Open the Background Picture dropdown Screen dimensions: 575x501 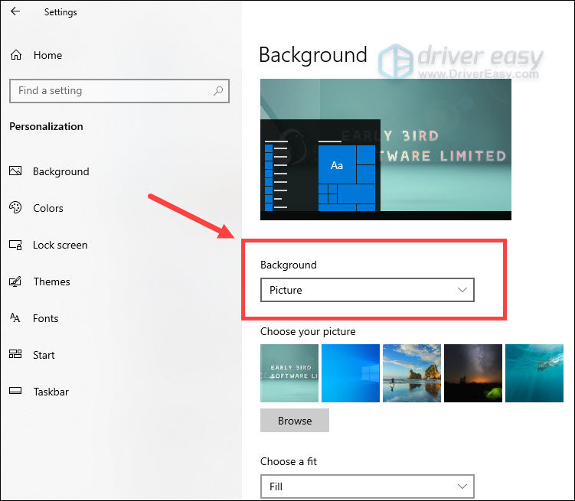(x=367, y=290)
